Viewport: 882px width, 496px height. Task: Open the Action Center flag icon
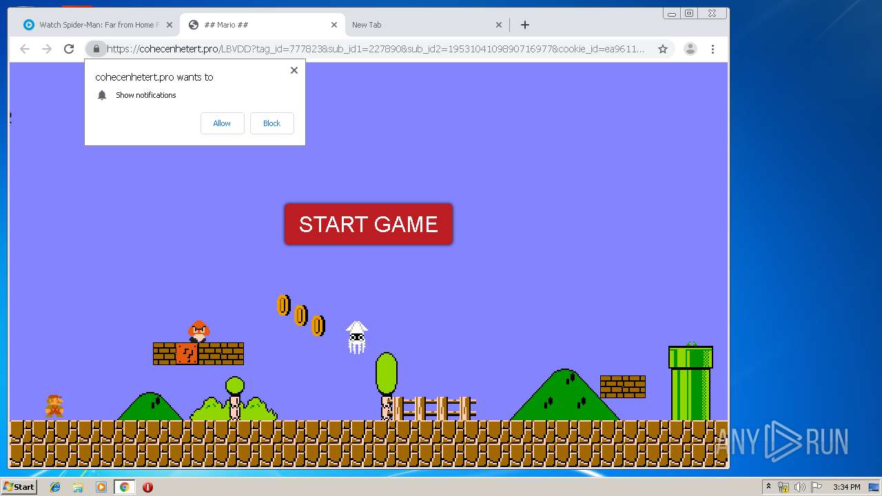[x=816, y=487]
